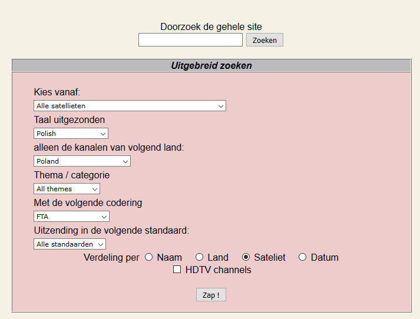
Task: Open the Poland country dropdown
Action: 82,161
